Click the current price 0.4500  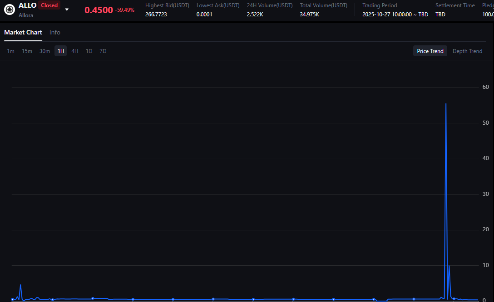[99, 10]
